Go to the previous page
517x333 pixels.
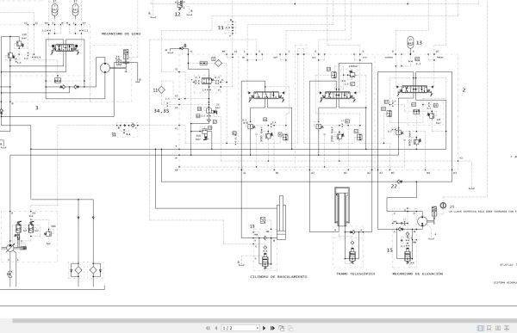coord(216,328)
